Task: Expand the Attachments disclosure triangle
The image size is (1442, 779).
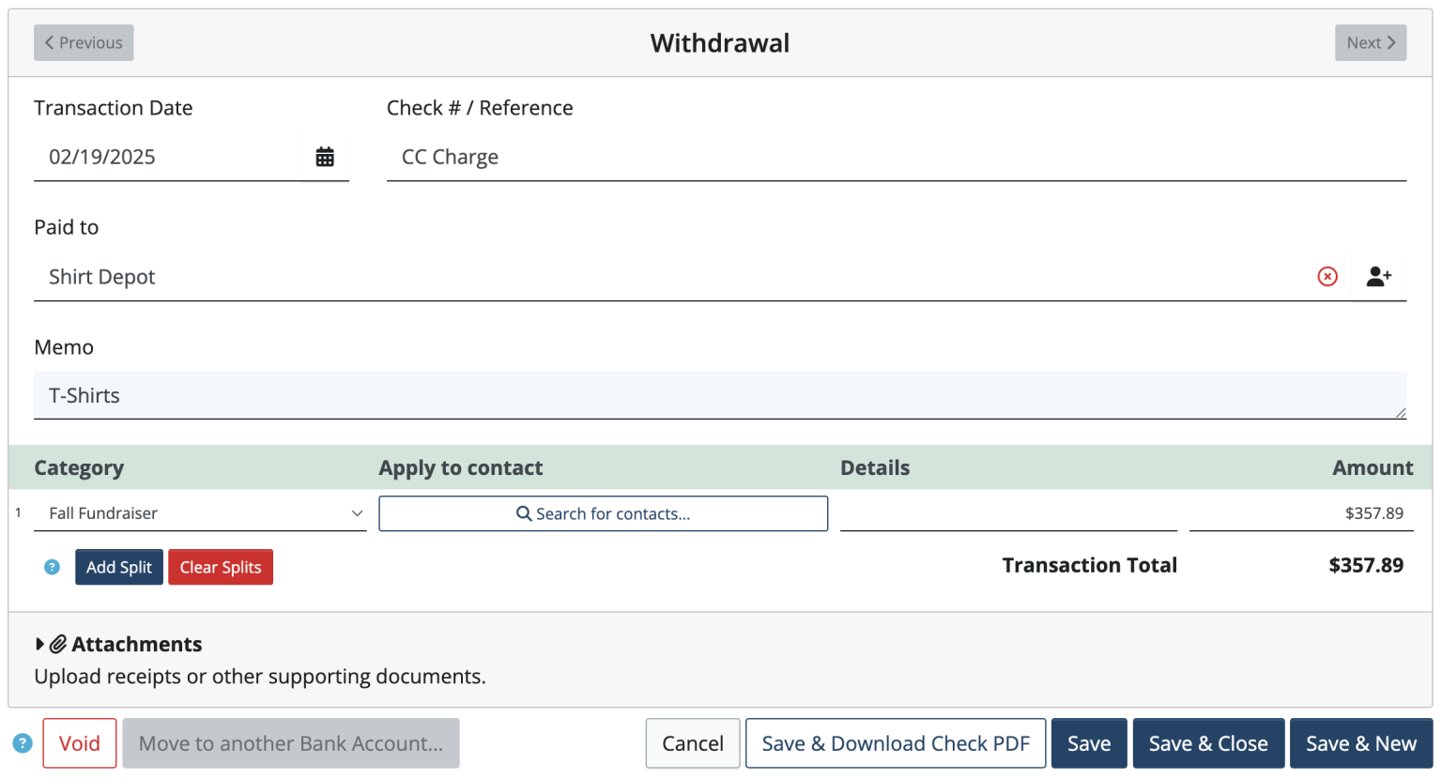Action: click(x=40, y=644)
